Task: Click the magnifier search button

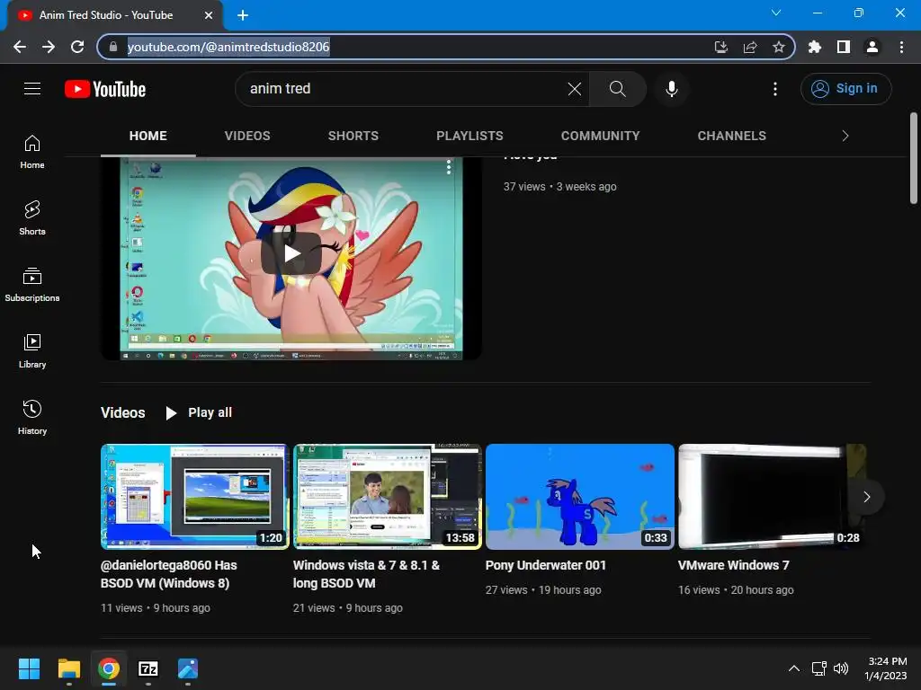Action: 617,89
